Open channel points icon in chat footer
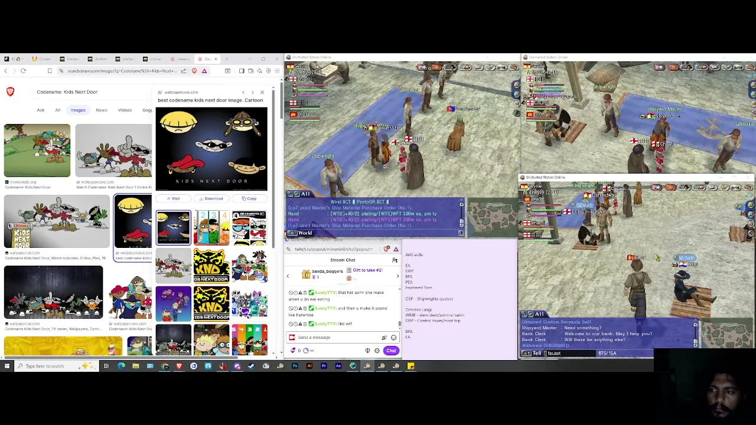This screenshot has height=425, width=756. click(305, 351)
